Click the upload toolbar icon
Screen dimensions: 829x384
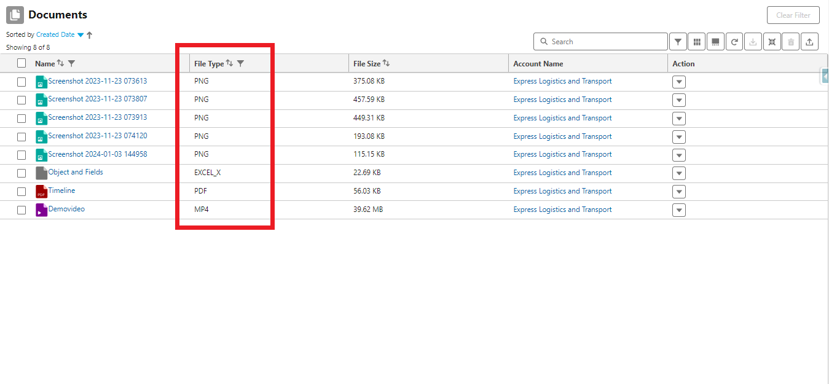tap(810, 42)
